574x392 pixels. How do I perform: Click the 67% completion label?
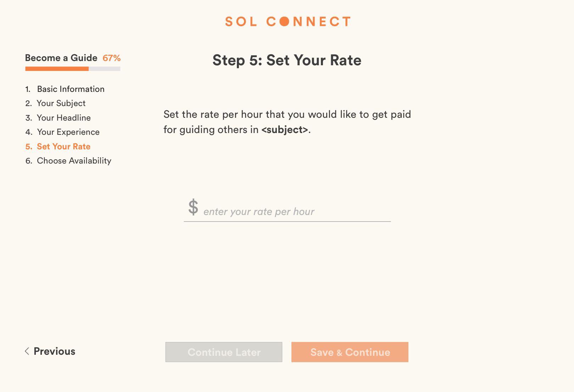click(x=112, y=58)
